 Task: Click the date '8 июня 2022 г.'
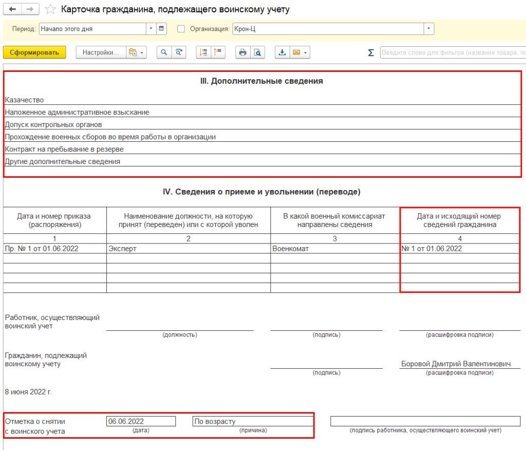pos(29,392)
